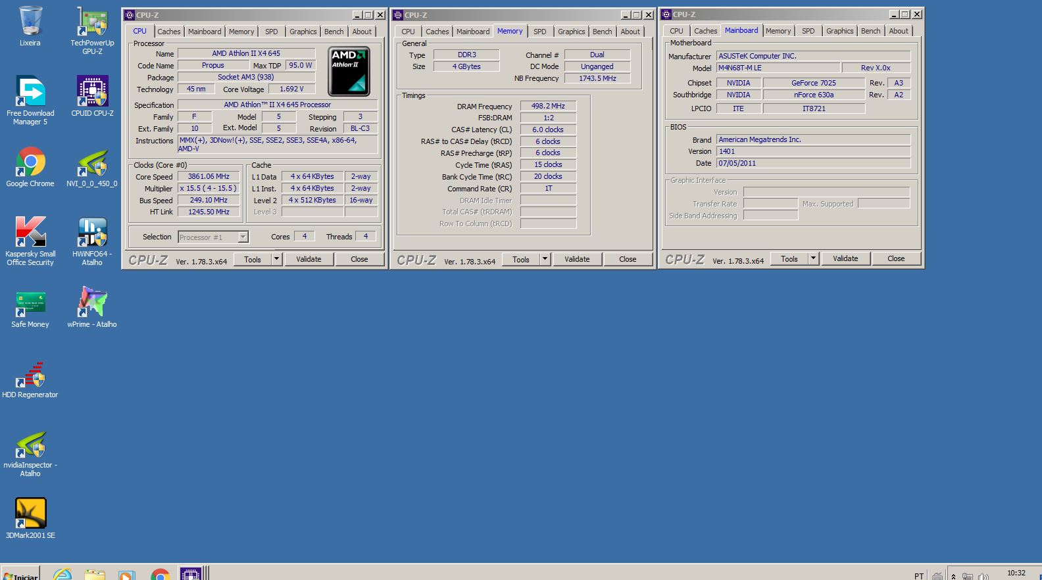The width and height of the screenshot is (1042, 580).
Task: Click the DRAM Frequency 498.2 MHz value
Action: pyautogui.click(x=548, y=106)
